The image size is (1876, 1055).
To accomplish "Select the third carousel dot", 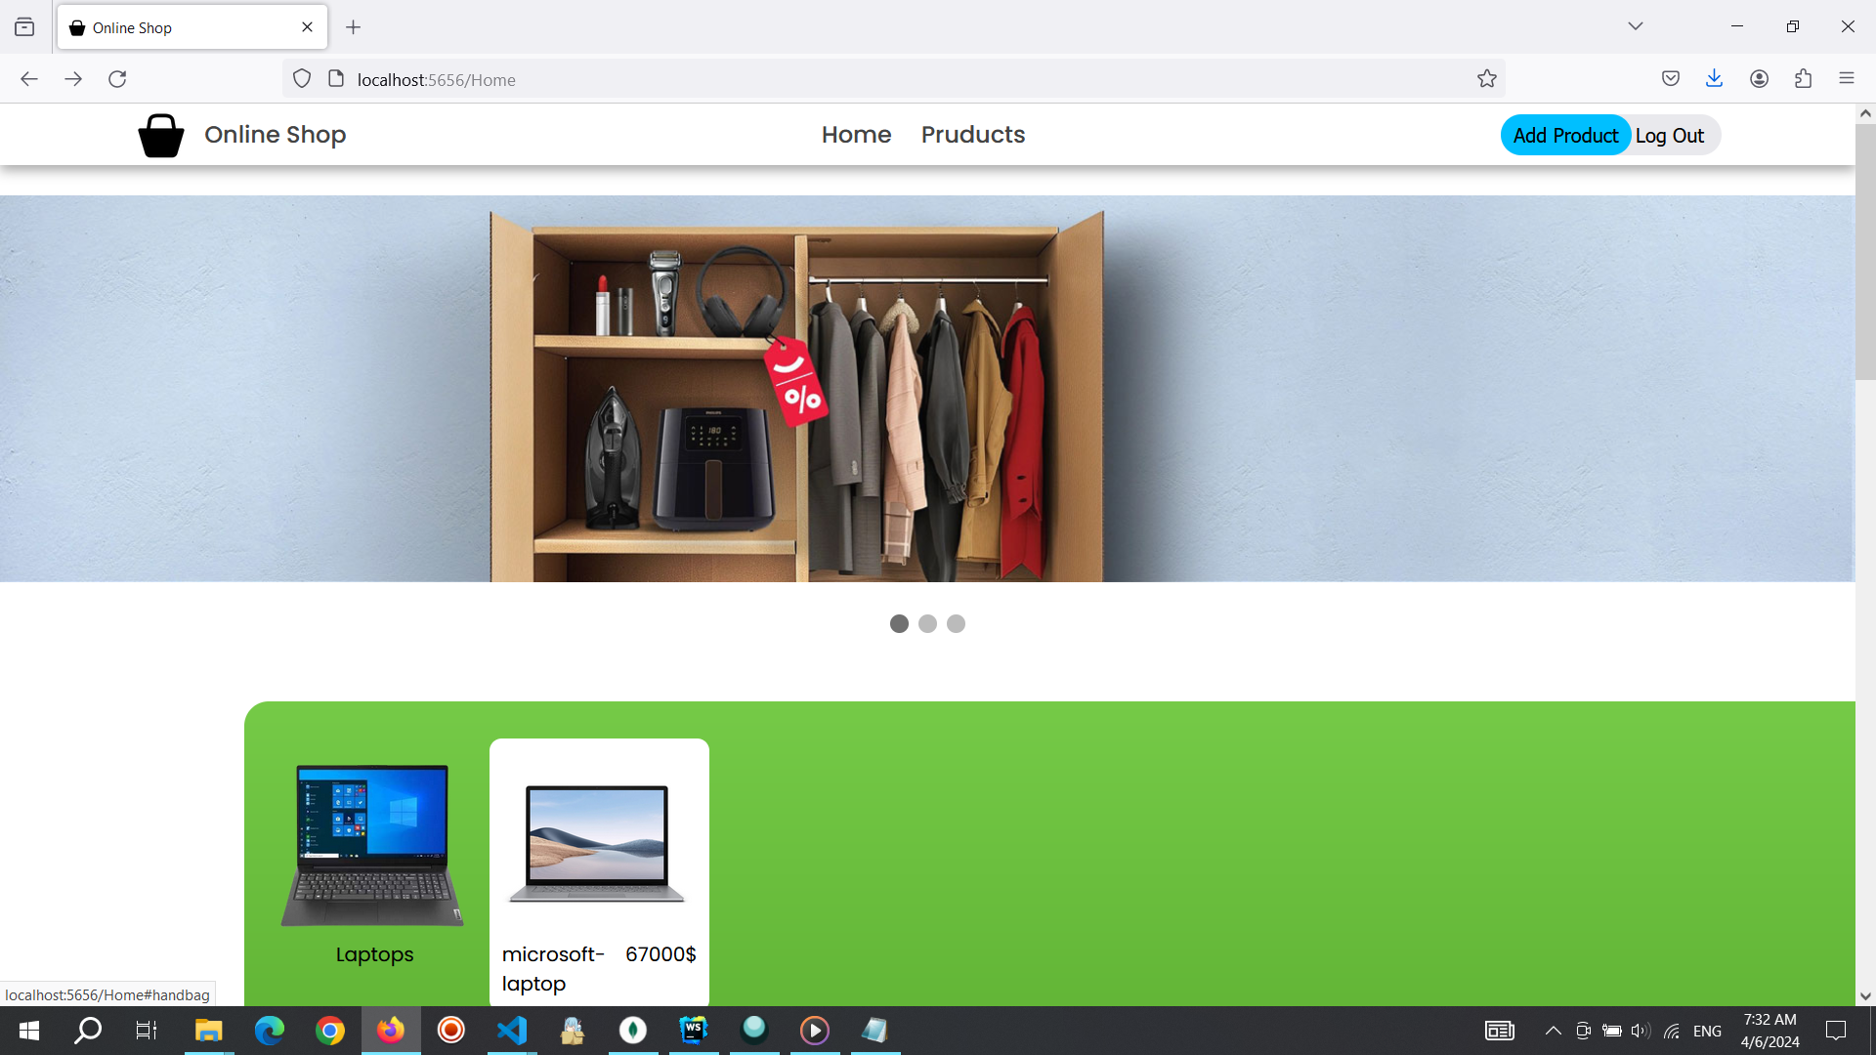I will [x=956, y=623].
